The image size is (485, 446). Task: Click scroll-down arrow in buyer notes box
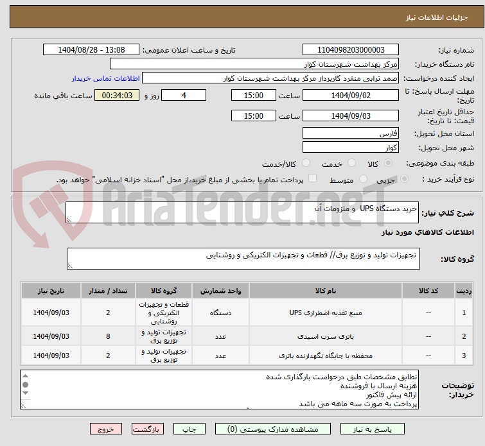25,393
